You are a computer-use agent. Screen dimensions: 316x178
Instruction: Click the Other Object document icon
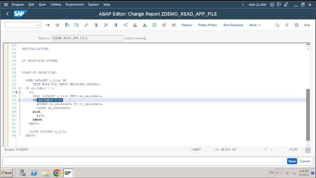[x=77, y=25]
